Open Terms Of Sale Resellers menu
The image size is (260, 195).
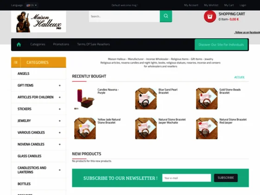pyautogui.click(x=93, y=44)
